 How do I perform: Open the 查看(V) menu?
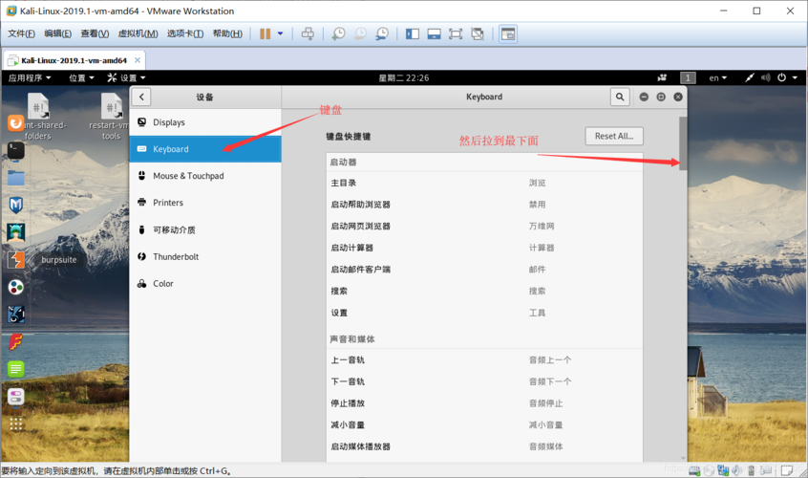pos(95,33)
